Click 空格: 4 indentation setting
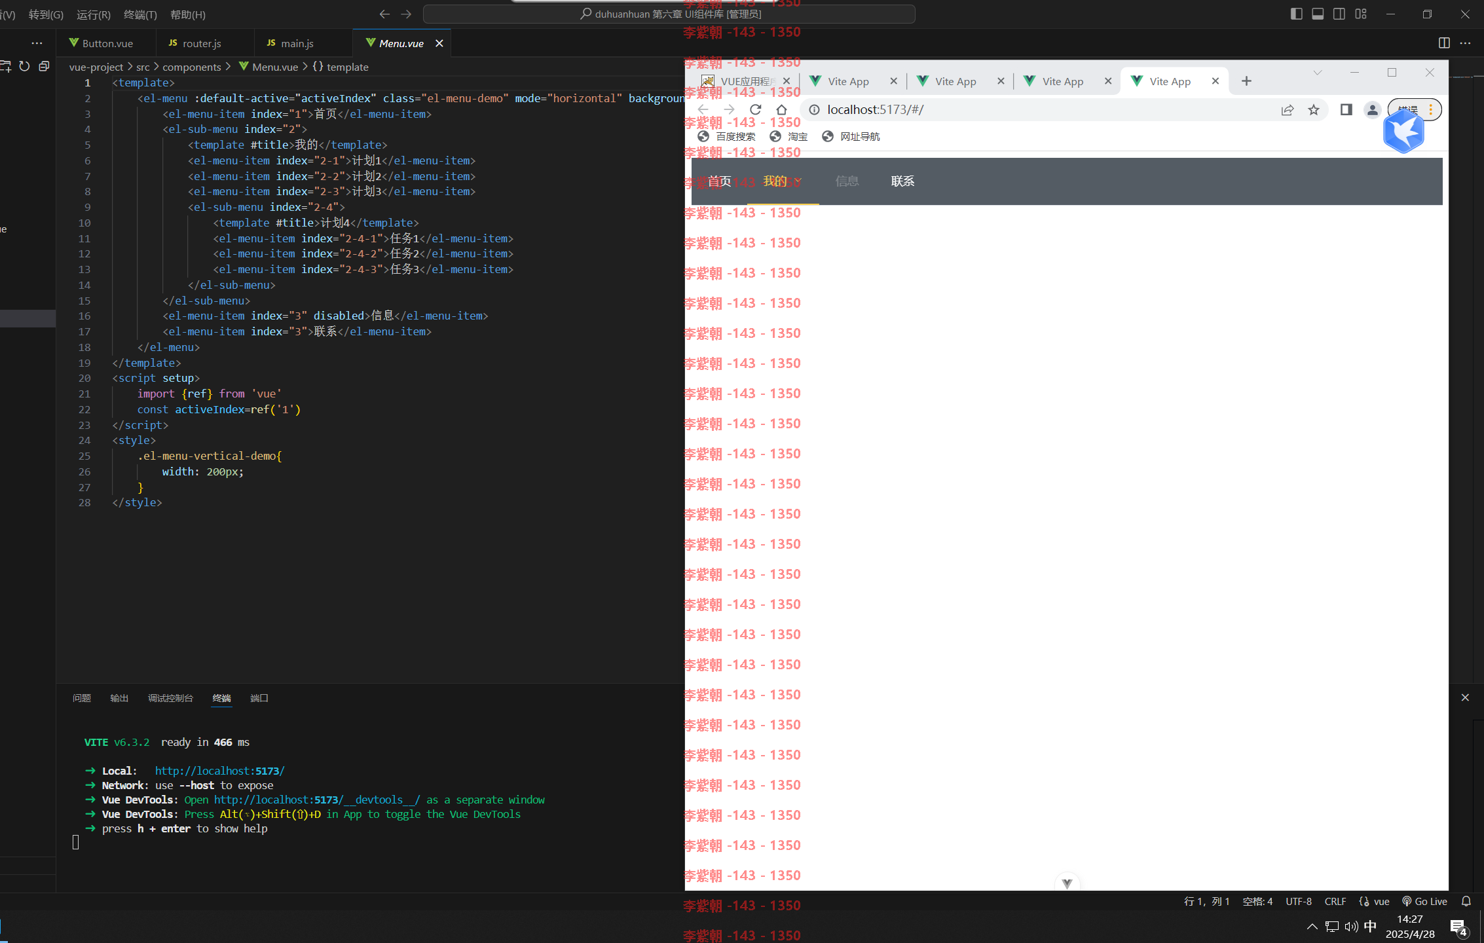Screen dimensions: 1484x943 [1257, 901]
